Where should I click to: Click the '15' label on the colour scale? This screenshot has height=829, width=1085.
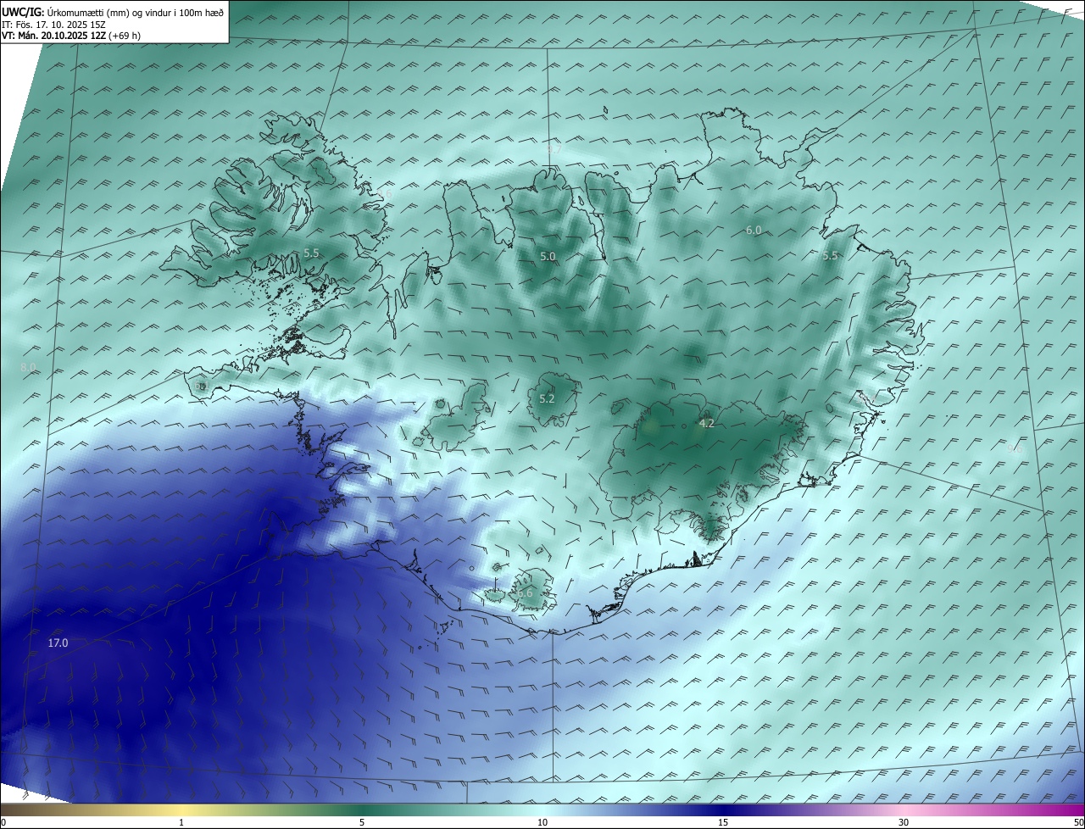(723, 822)
